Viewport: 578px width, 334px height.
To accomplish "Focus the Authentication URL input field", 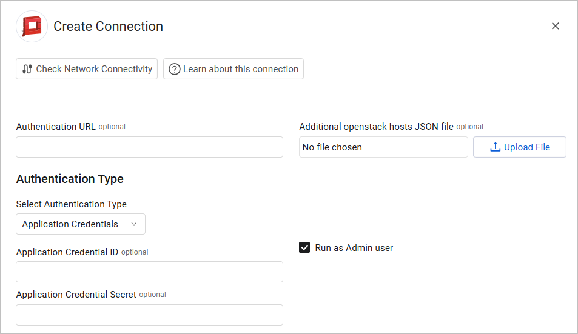I will click(149, 147).
